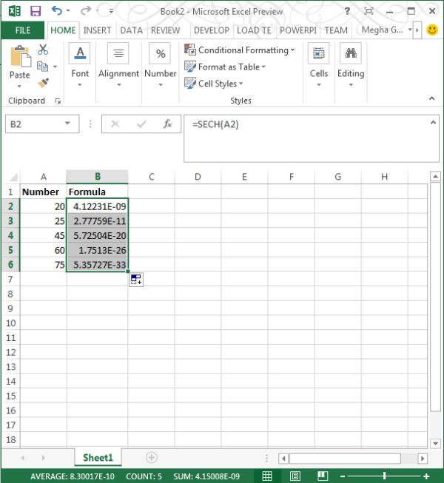The height and width of the screenshot is (483, 444).
Task: Open the Megha G account dropdown
Action: (x=410, y=30)
